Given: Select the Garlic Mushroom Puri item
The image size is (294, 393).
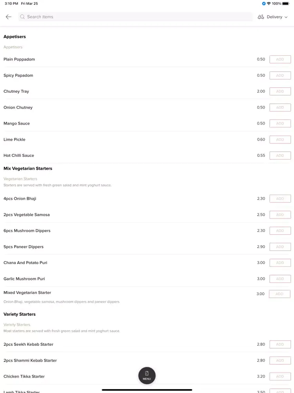Looking at the screenshot, I should [24, 279].
